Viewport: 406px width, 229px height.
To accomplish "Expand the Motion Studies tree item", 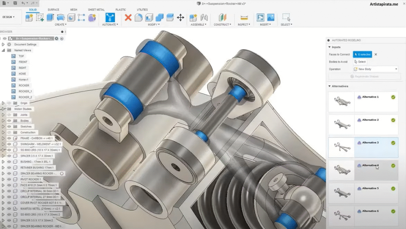I will (x=3, y=109).
